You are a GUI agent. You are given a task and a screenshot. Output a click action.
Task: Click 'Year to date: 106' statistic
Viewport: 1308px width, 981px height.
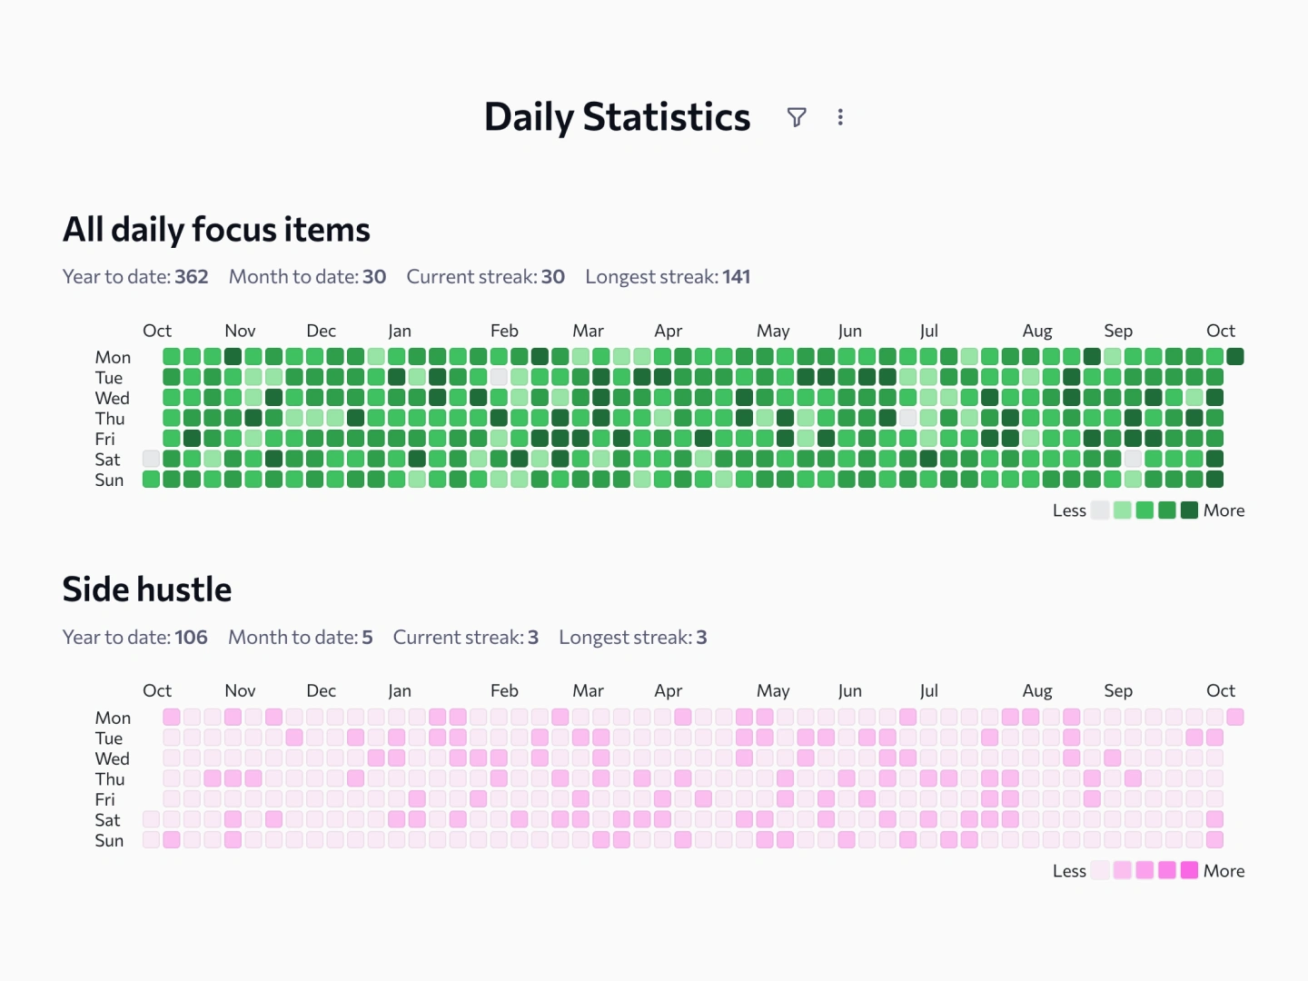click(135, 637)
